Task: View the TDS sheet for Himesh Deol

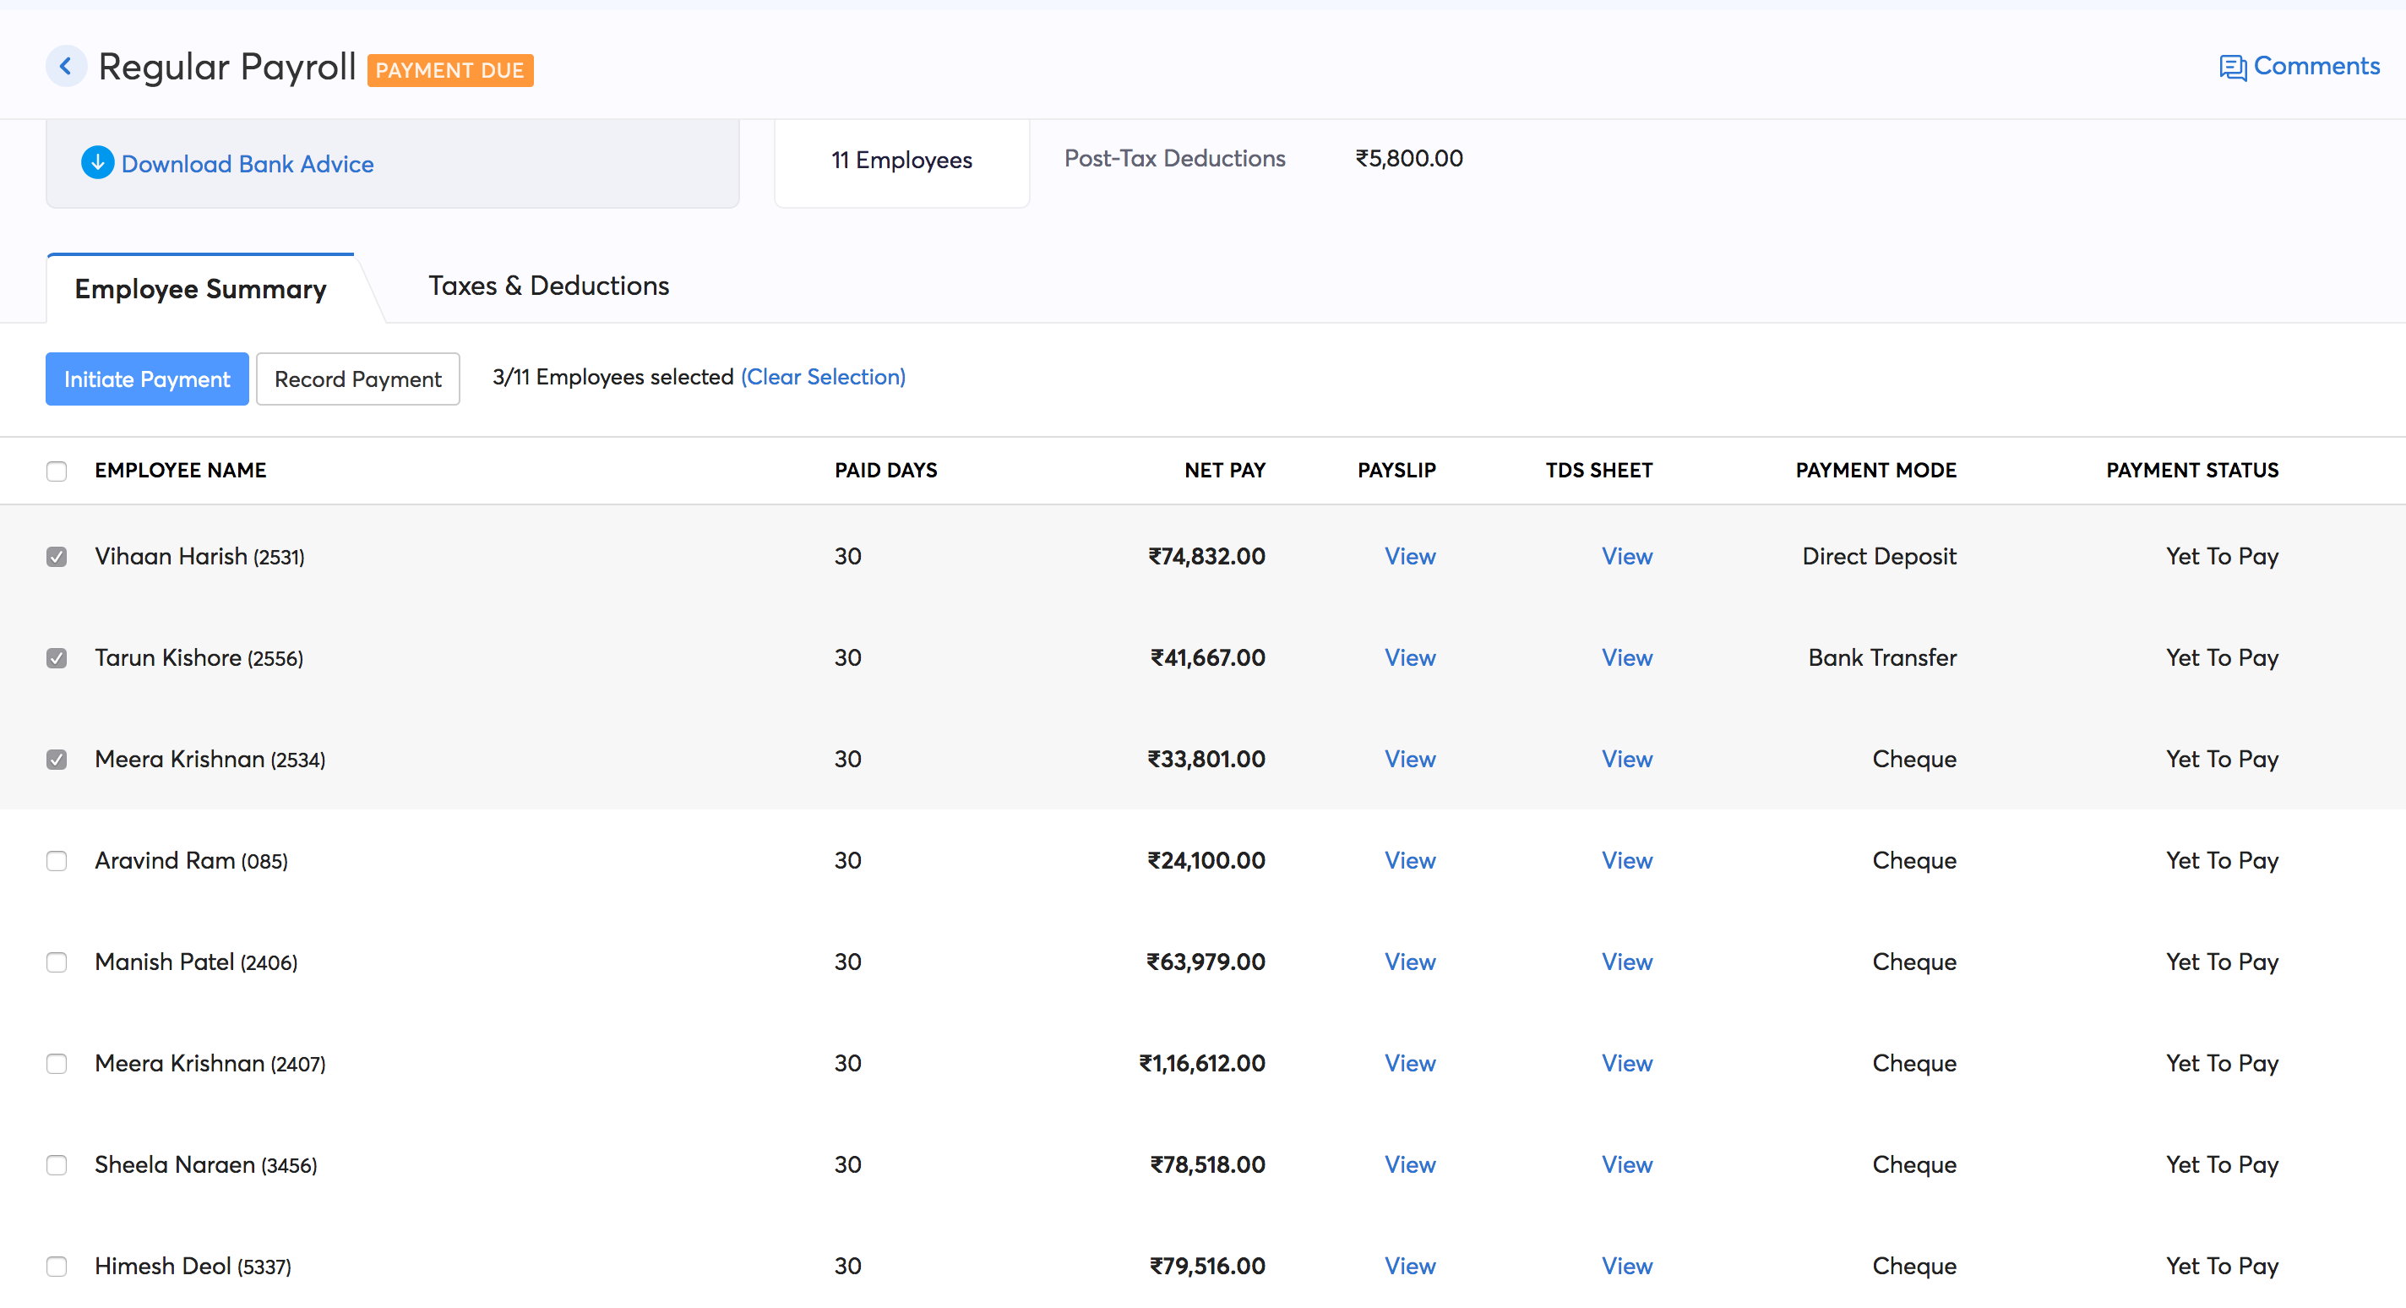Action: (x=1626, y=1266)
